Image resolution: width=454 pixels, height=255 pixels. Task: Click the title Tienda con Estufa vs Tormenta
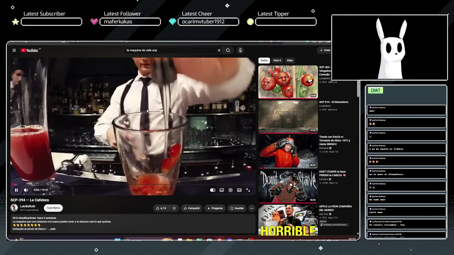pos(334,141)
